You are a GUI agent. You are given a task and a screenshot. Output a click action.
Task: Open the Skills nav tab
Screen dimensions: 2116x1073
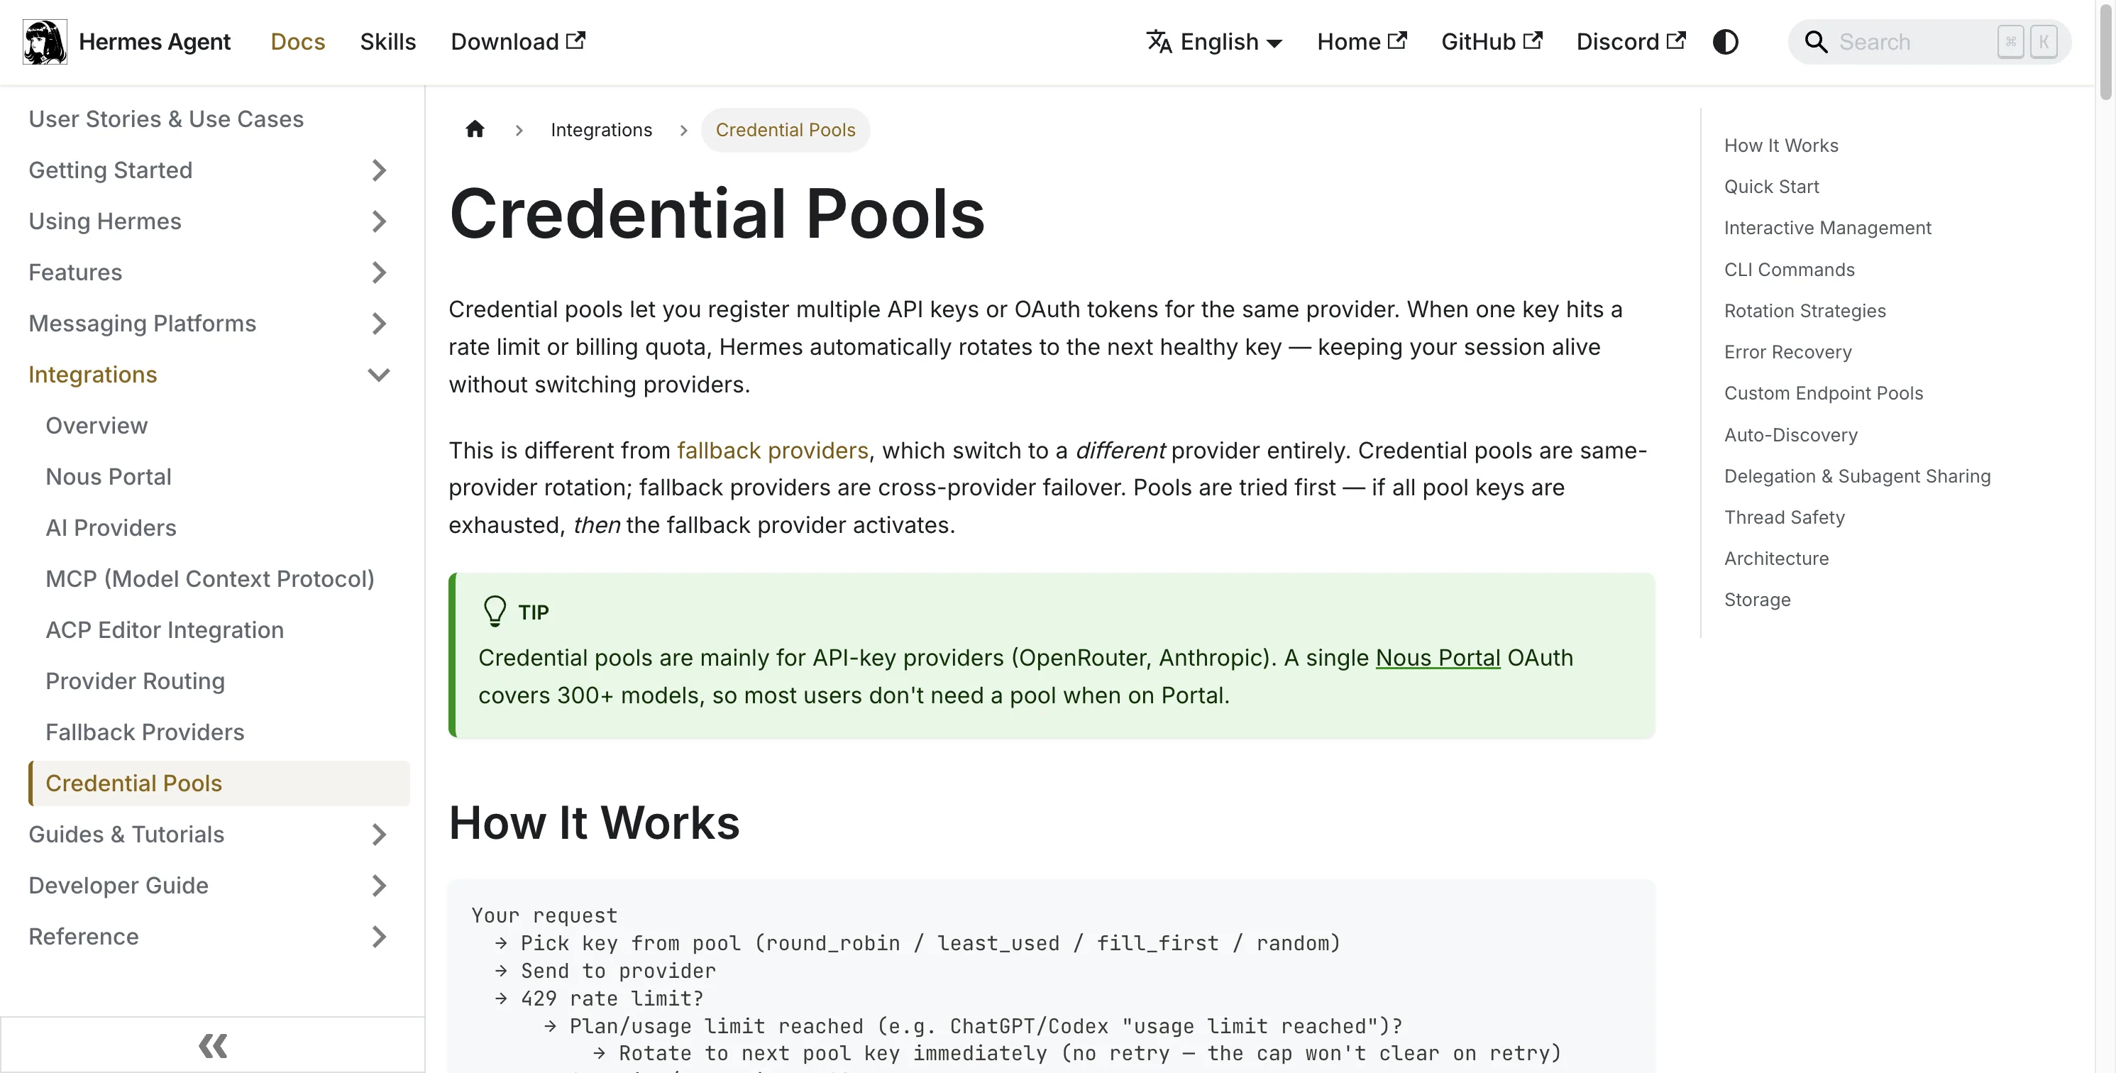[x=387, y=42]
